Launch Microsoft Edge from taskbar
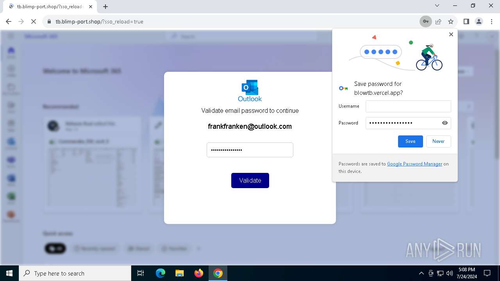Screen dimensions: 500x281 pyautogui.click(x=161, y=273)
